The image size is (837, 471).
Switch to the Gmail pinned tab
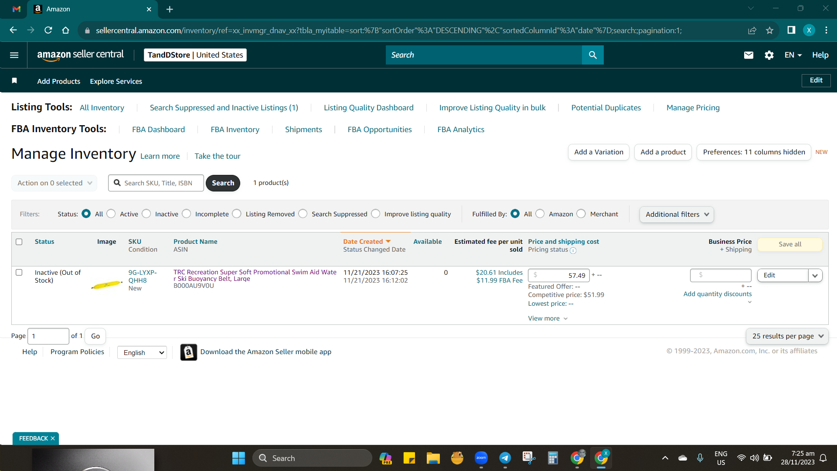[x=17, y=9]
